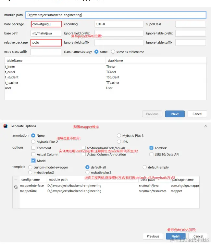Image resolution: width=211 pixels, height=244 pixels.
Task: Select default-empty template
Action: (x=145, y=167)
